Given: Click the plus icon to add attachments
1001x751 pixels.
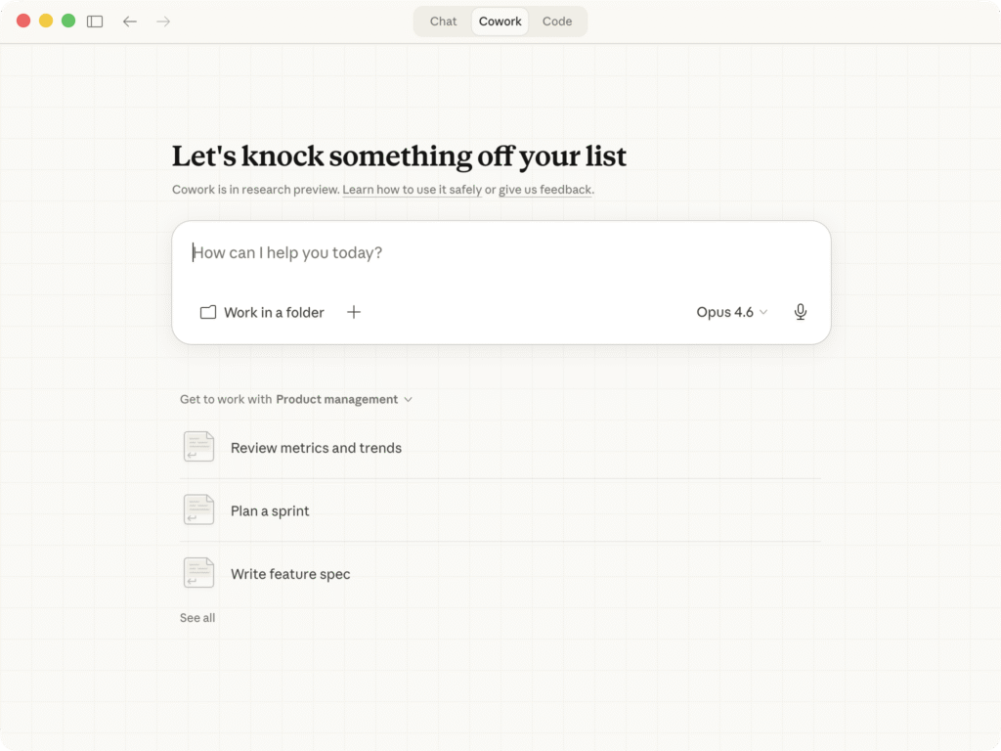Looking at the screenshot, I should [354, 312].
